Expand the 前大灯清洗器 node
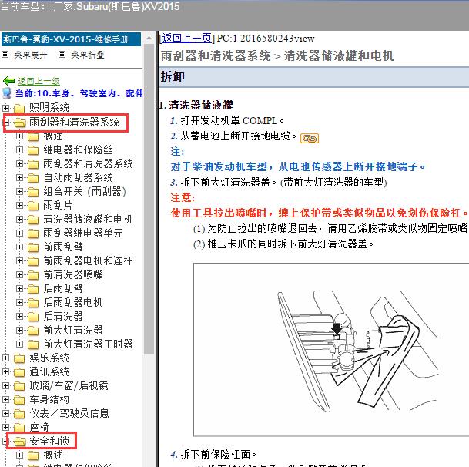Viewport: 469px width, 467px height. point(19,330)
